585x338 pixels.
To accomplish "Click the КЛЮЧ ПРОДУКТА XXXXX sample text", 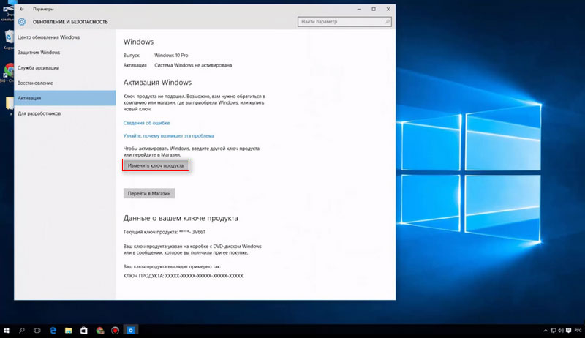I will click(184, 276).
